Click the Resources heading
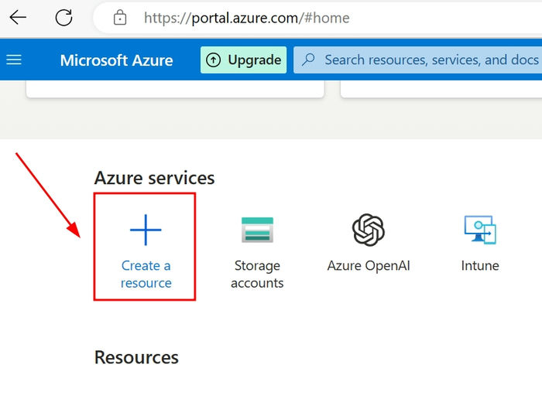This screenshot has width=542, height=399. 136,357
